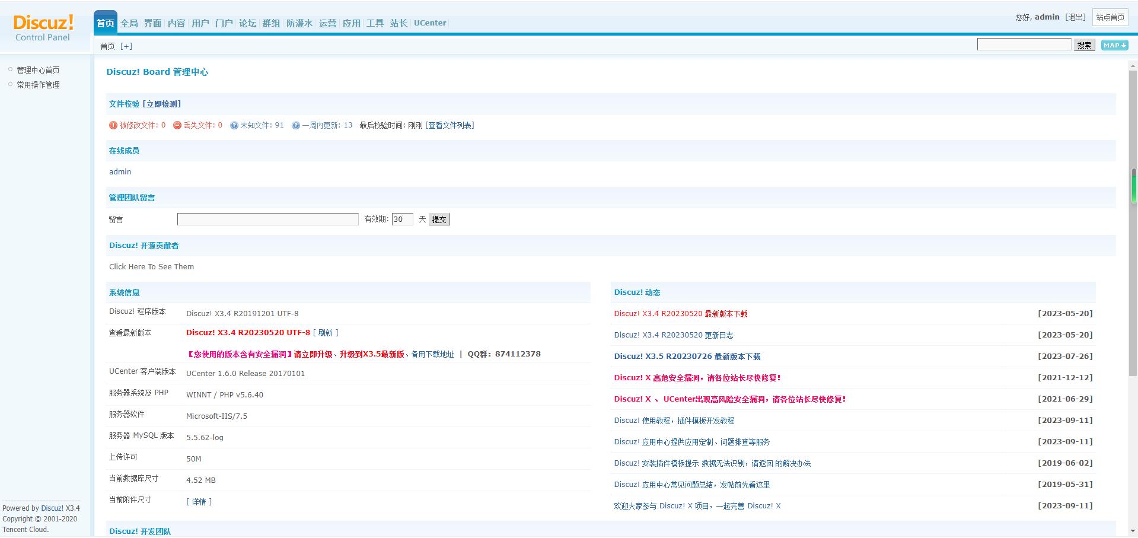1138x538 pixels.
Task: Click the Discuz! link in the footer
Action: (52, 508)
